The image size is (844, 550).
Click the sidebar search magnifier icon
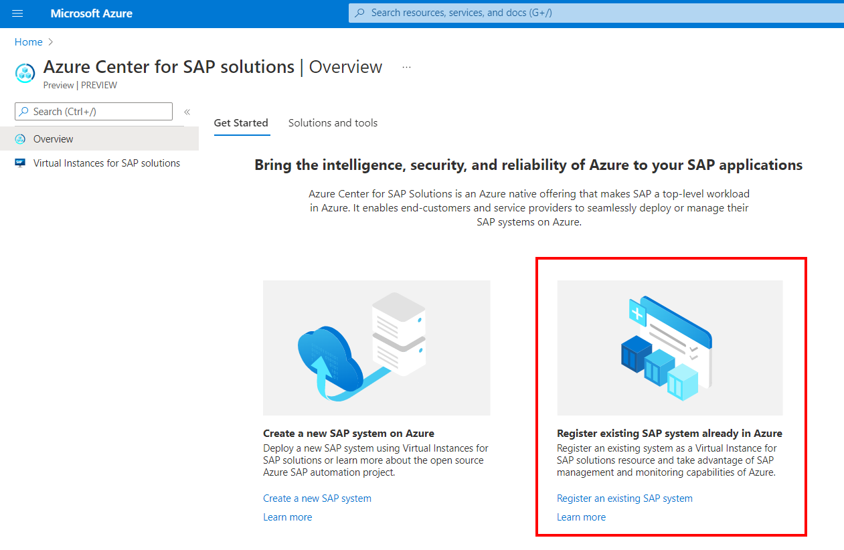coord(24,112)
